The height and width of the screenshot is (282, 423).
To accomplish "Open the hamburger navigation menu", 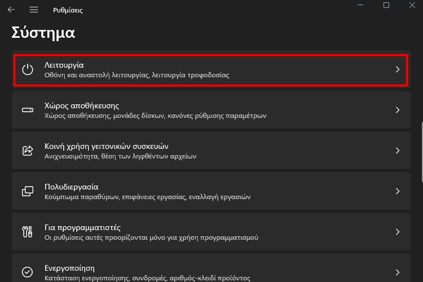I will click(34, 10).
